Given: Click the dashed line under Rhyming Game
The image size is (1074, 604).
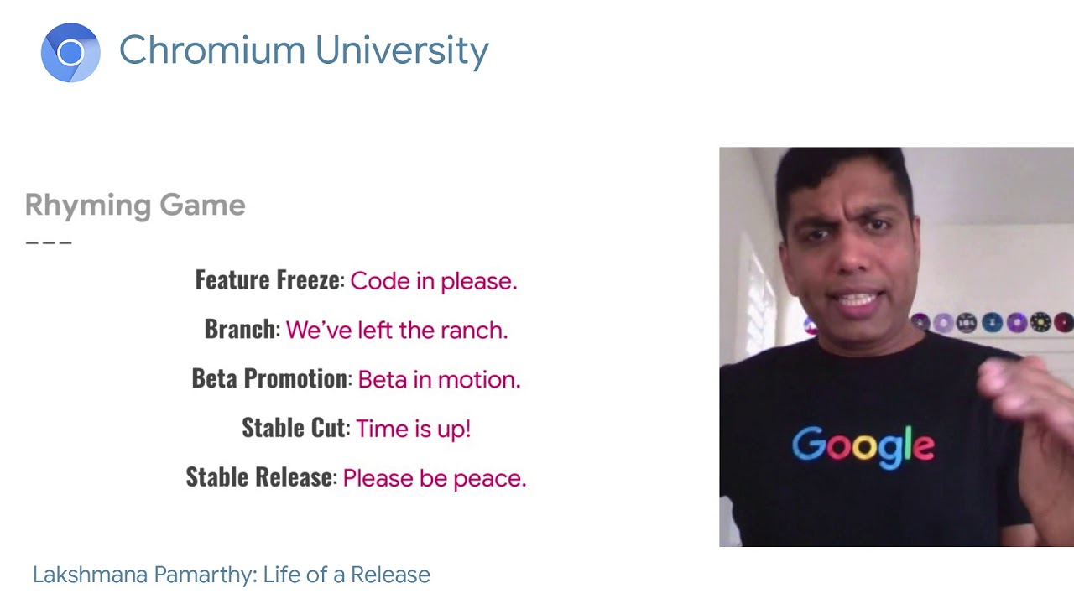Looking at the screenshot, I should pos(49,242).
